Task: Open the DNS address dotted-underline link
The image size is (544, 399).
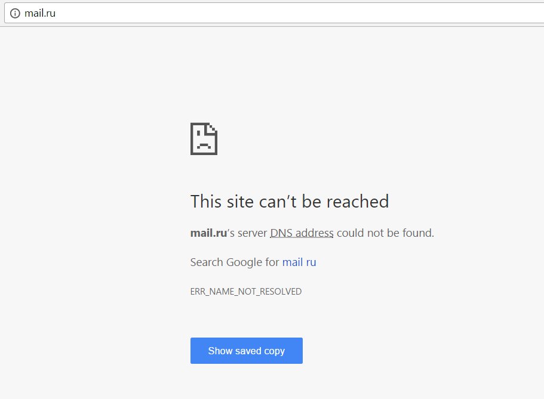Action: pos(302,233)
